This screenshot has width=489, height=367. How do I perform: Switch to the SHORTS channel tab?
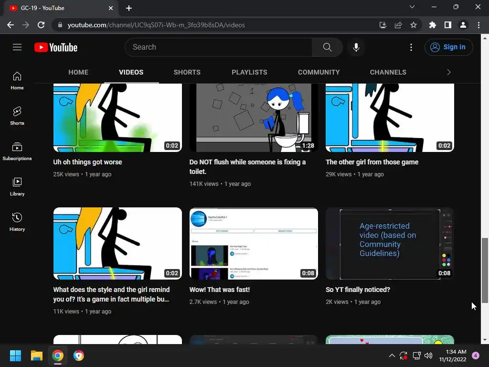pos(187,72)
